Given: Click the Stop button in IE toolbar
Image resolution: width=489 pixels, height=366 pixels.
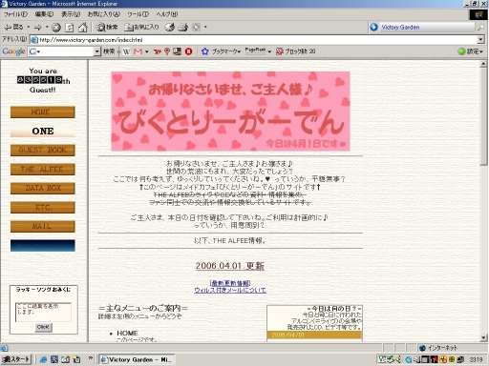Looking at the screenshot, I should [x=56, y=28].
